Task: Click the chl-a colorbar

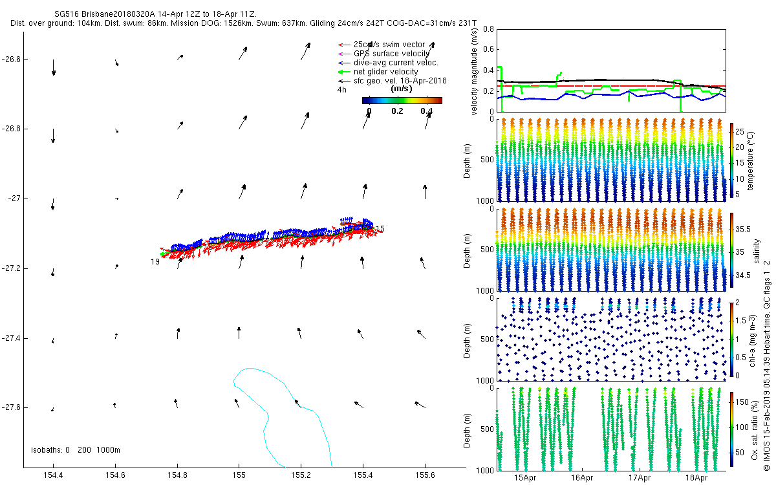Action: [x=731, y=338]
